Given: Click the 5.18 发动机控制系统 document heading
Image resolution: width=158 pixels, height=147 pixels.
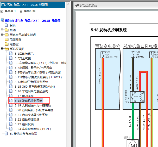Looking at the screenshot, I should (109, 30).
